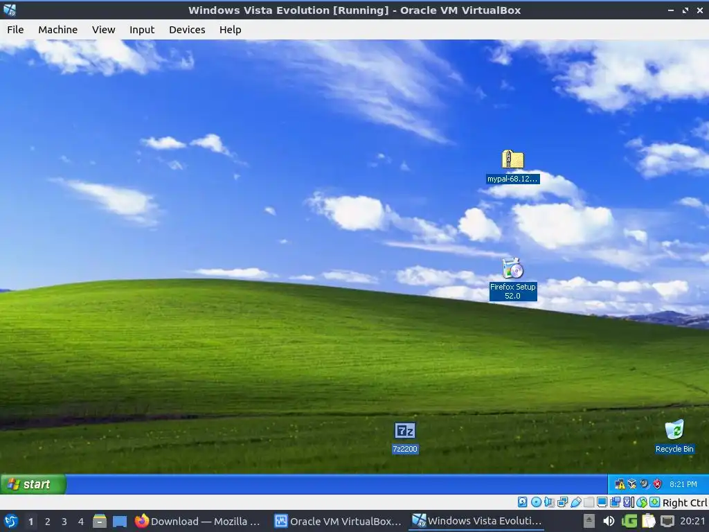Switch to workspace 4
Screen dimensions: 709x532
[x=81, y=522]
